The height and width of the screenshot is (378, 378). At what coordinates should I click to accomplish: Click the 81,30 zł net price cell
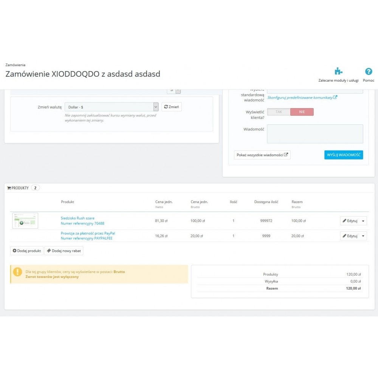161,221
